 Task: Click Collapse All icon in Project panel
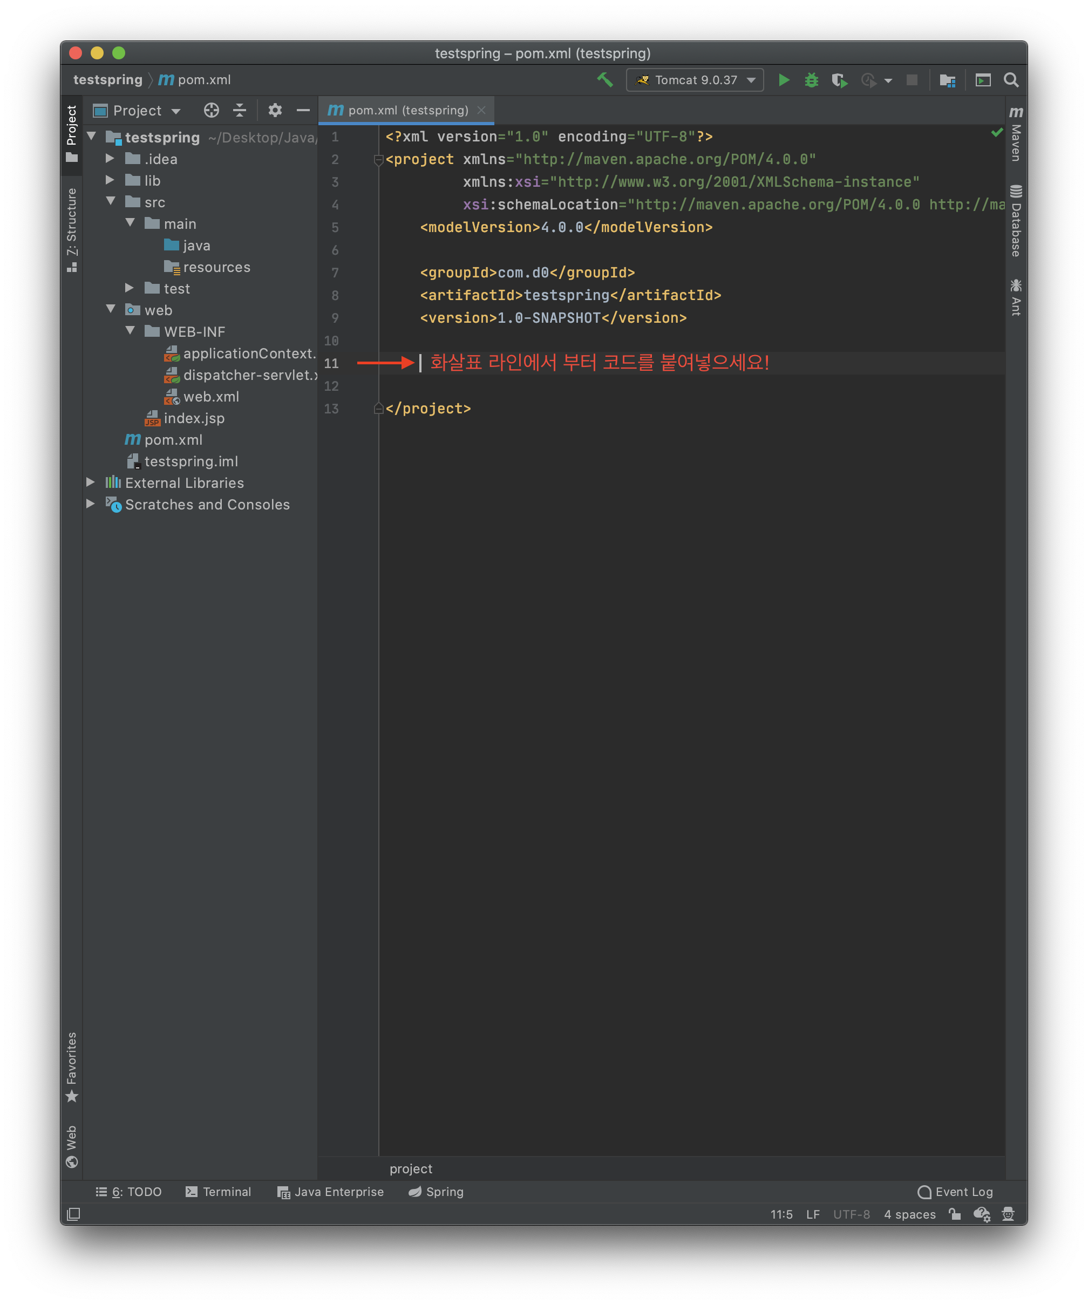[x=239, y=111]
